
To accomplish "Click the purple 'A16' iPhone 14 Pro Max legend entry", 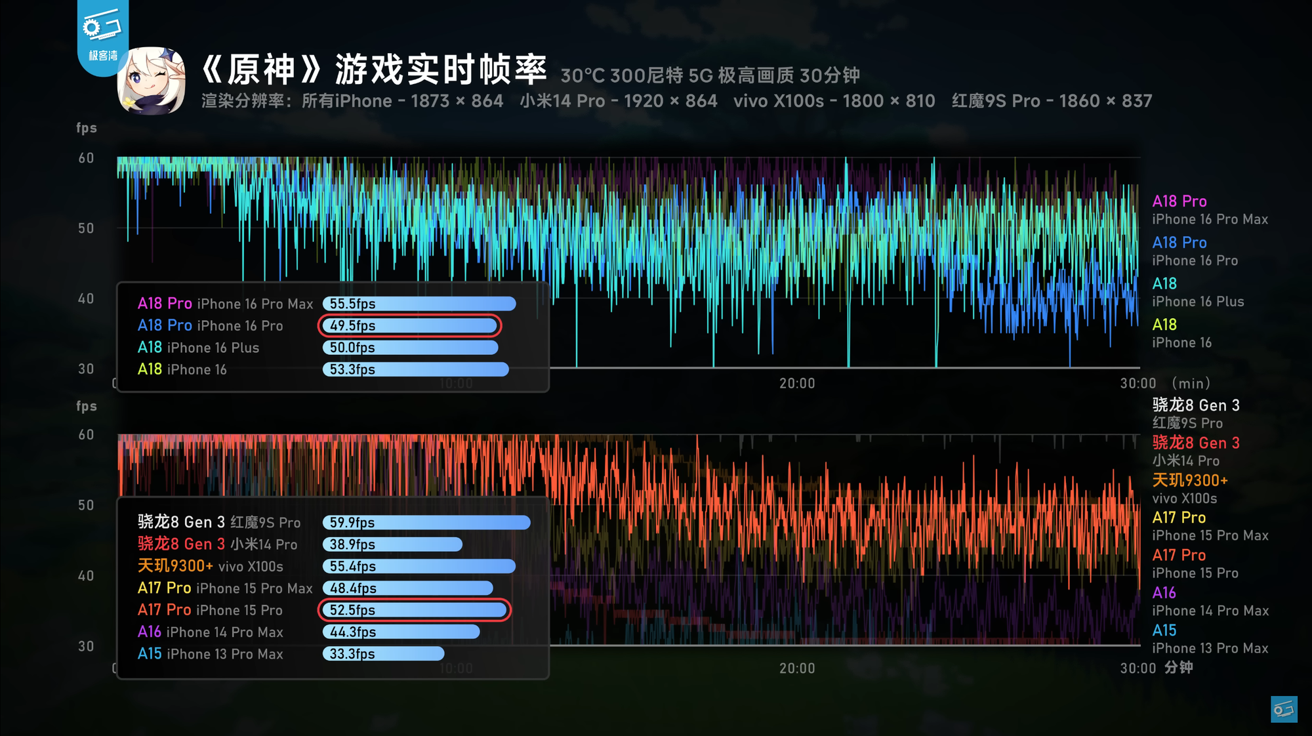I will 1210,602.
